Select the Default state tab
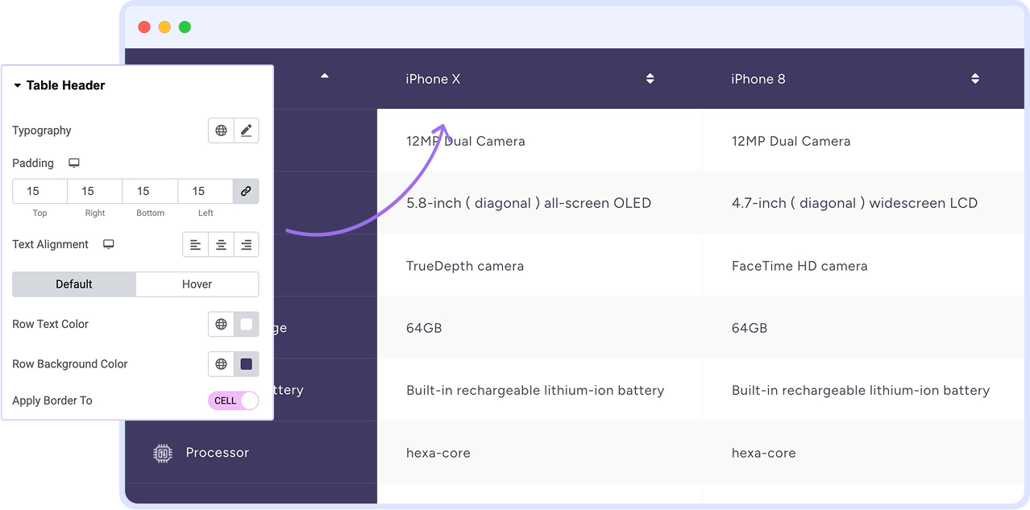Image resolution: width=1030 pixels, height=510 pixels. 74,284
